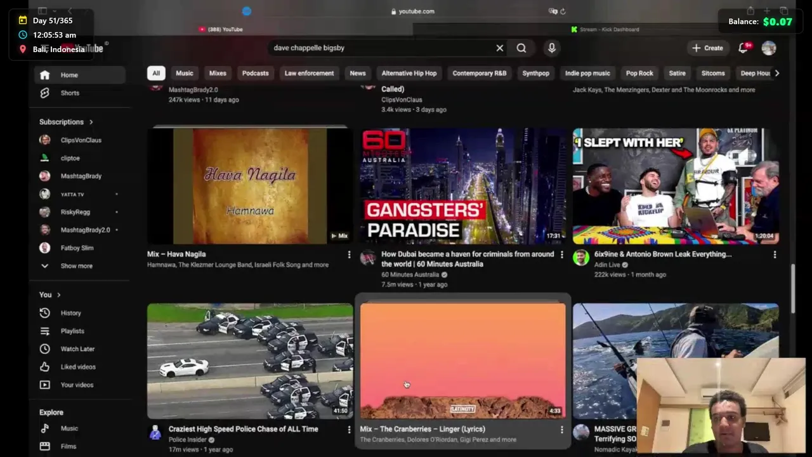Start voice search with the microphone
The width and height of the screenshot is (812, 457).
[x=552, y=48]
